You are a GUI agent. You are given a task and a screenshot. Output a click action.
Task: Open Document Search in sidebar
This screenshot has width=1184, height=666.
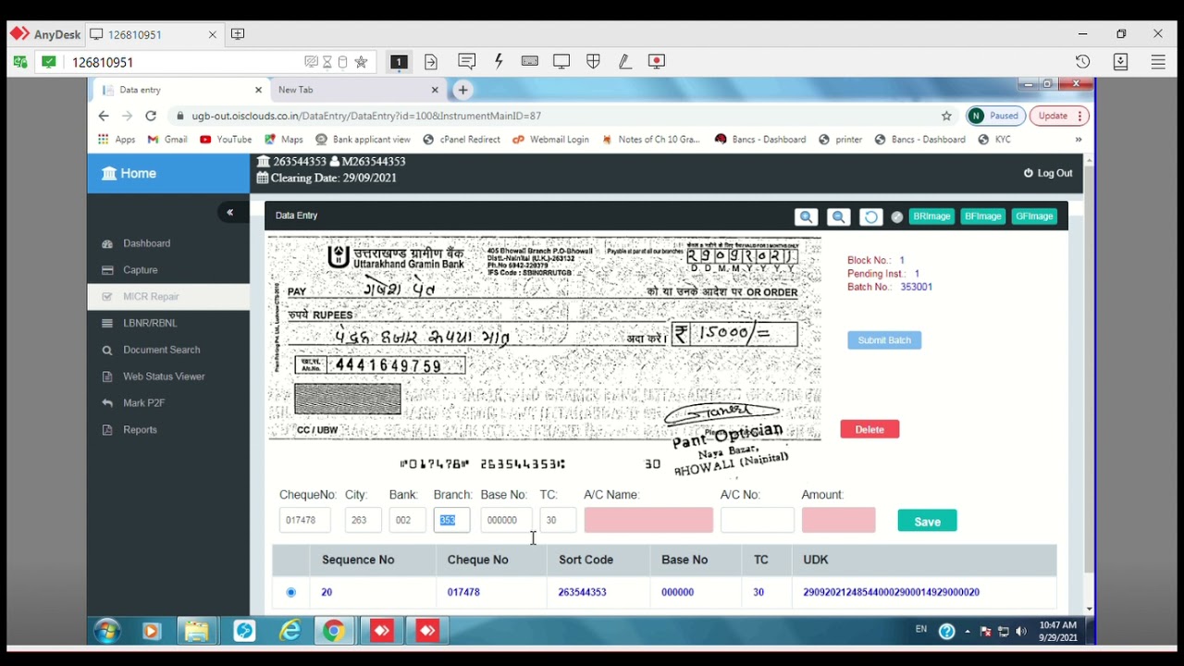(x=161, y=350)
